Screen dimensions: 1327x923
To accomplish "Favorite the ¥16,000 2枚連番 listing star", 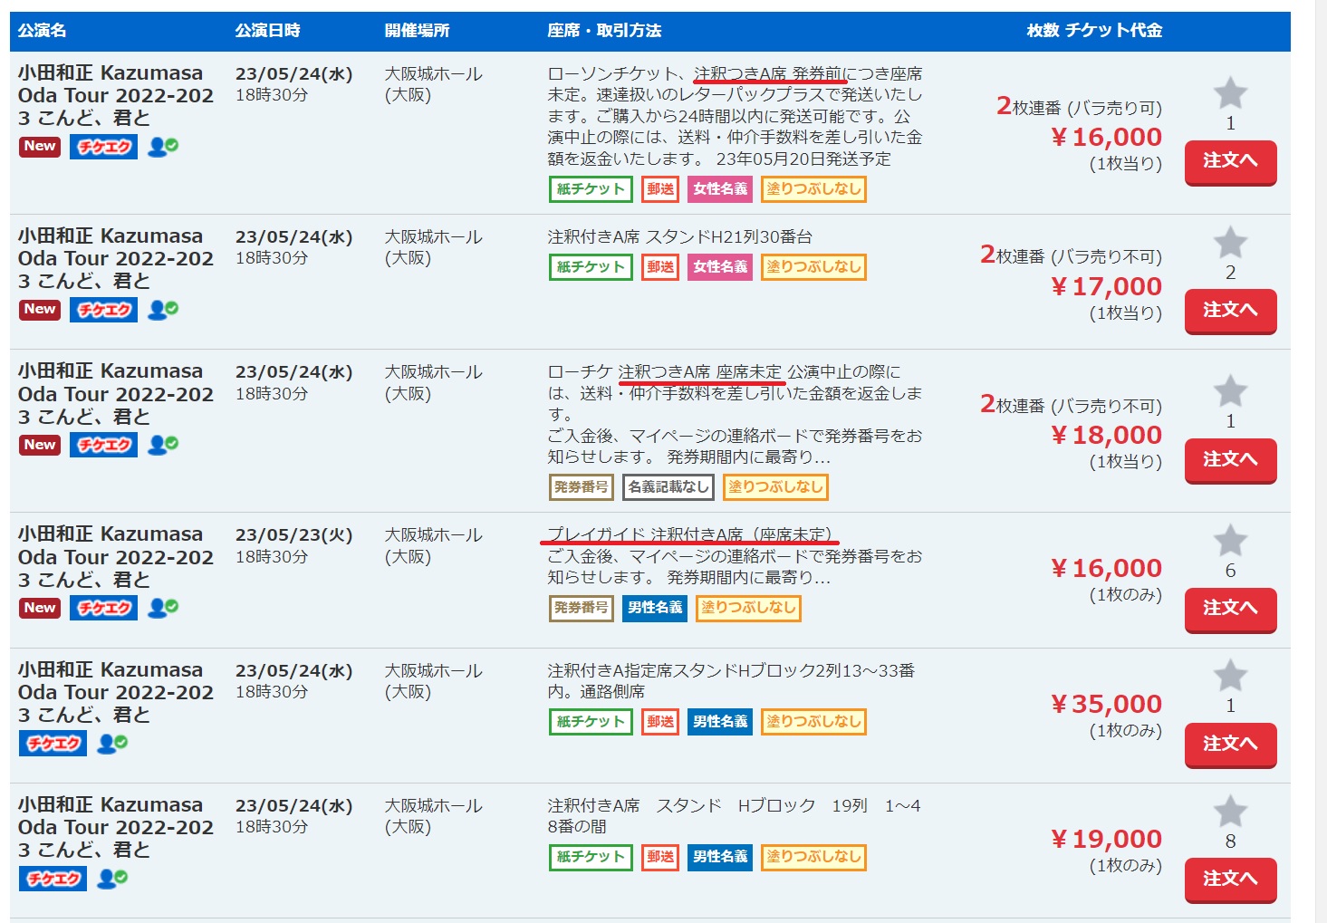I will coord(1230,92).
